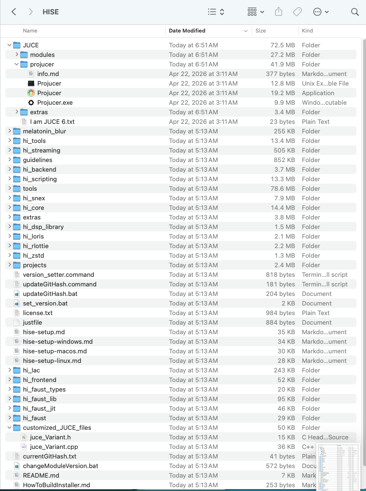
Task: Select the info.md file icon
Action: coord(31,74)
